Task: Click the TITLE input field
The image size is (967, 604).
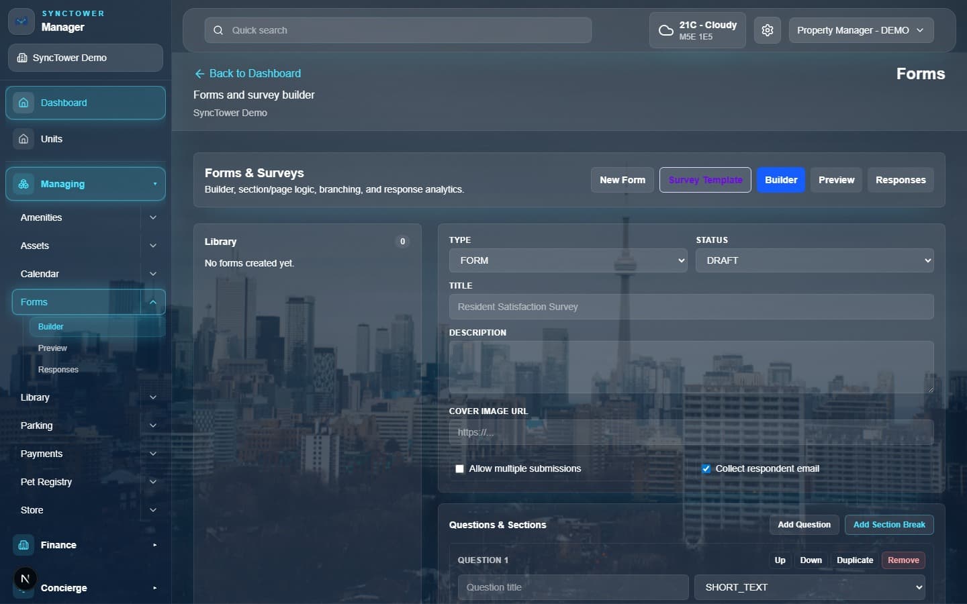Action: (691, 307)
